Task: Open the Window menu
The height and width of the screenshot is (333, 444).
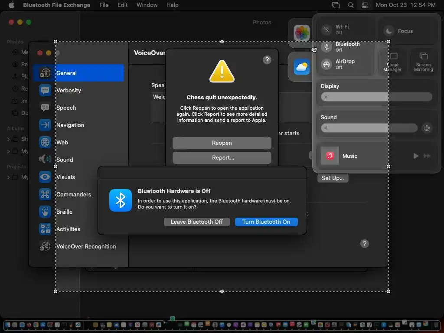Action: point(147,5)
